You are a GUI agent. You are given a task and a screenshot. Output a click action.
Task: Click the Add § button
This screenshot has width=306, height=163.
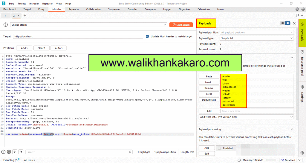[24, 48]
